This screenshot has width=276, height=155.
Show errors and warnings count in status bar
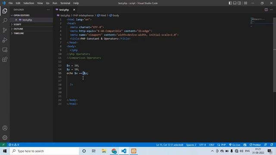click(14, 145)
